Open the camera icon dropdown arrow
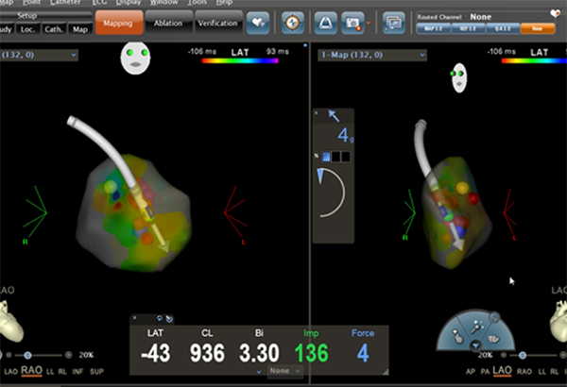 [368, 23]
